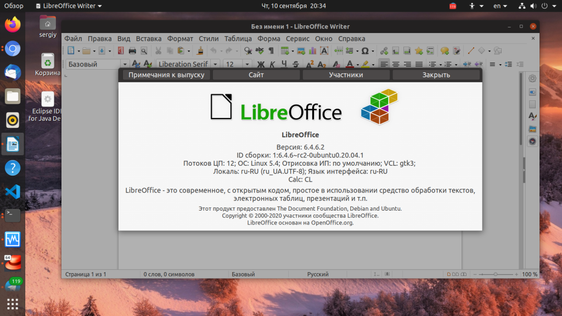
Task: Click the Примечания к выпуску button
Action: 166,75
